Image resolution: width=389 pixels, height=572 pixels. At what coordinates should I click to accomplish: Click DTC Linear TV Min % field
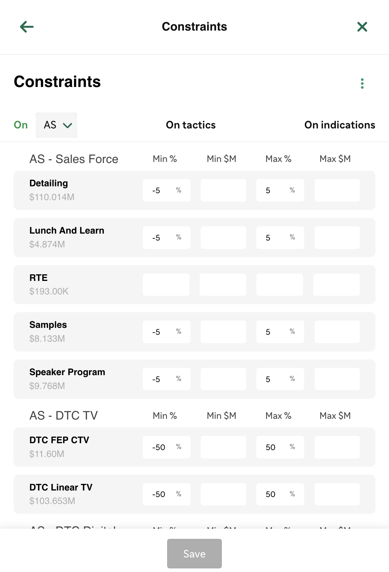166,494
